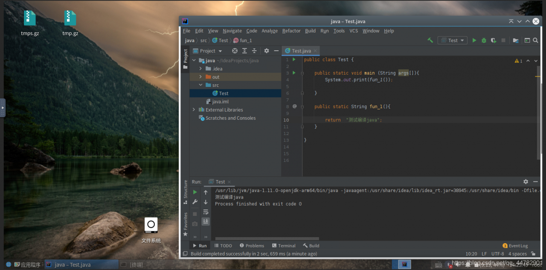
Task: Open Project Structure from the toolbar
Action: tap(516, 40)
